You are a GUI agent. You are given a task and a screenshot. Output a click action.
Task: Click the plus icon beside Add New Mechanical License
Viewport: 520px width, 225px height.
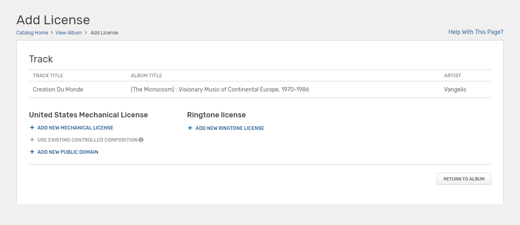point(32,128)
